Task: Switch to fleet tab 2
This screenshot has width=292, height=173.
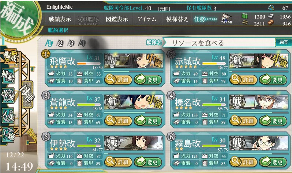Action: [60, 43]
